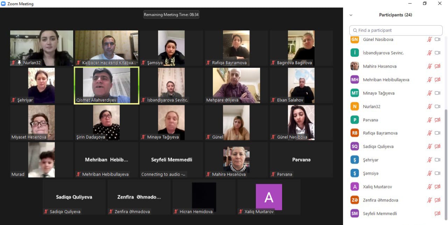448x225 pixels.
Task: Click Nurlan32's camera icon in the participants list
Action: tap(437, 106)
